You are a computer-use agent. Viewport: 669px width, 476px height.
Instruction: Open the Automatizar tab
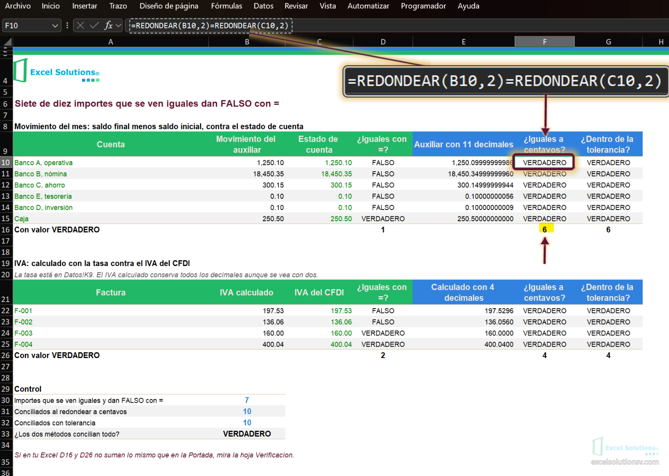pos(368,6)
